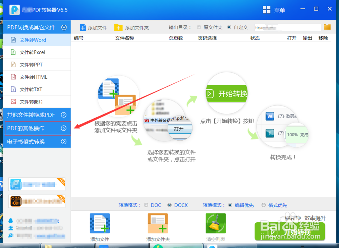339x248 pixels.
Task: Choose DOCX conversion format
Action: 170,205
